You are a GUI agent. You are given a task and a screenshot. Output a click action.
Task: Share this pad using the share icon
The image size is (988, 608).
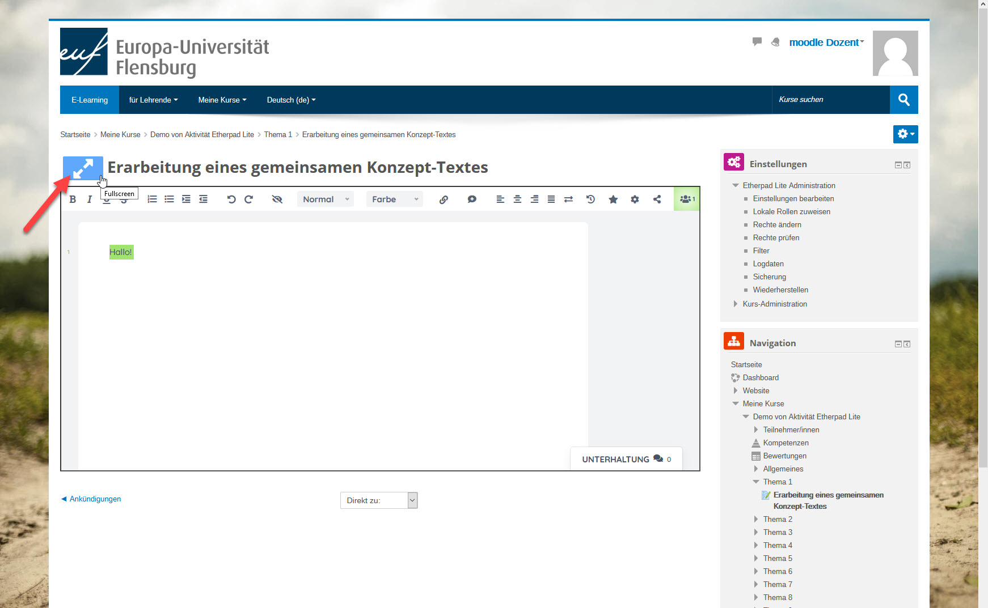[x=657, y=199]
